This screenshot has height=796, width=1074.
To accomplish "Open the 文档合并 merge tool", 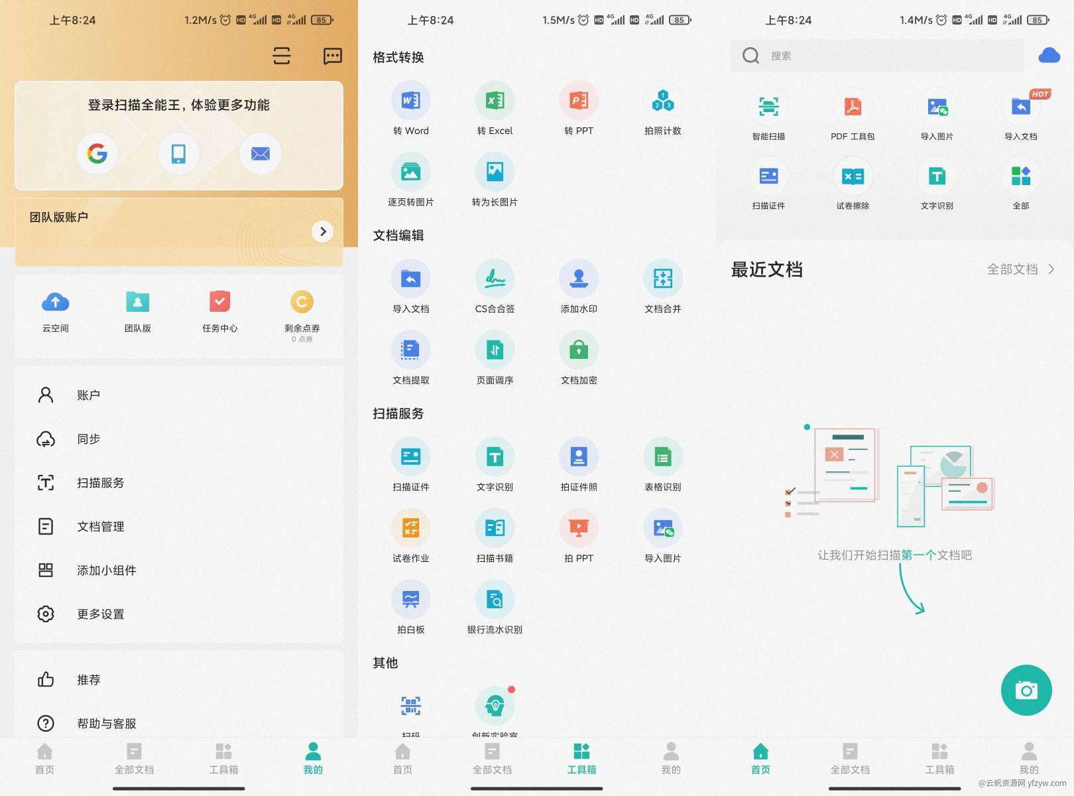I will tap(663, 287).
